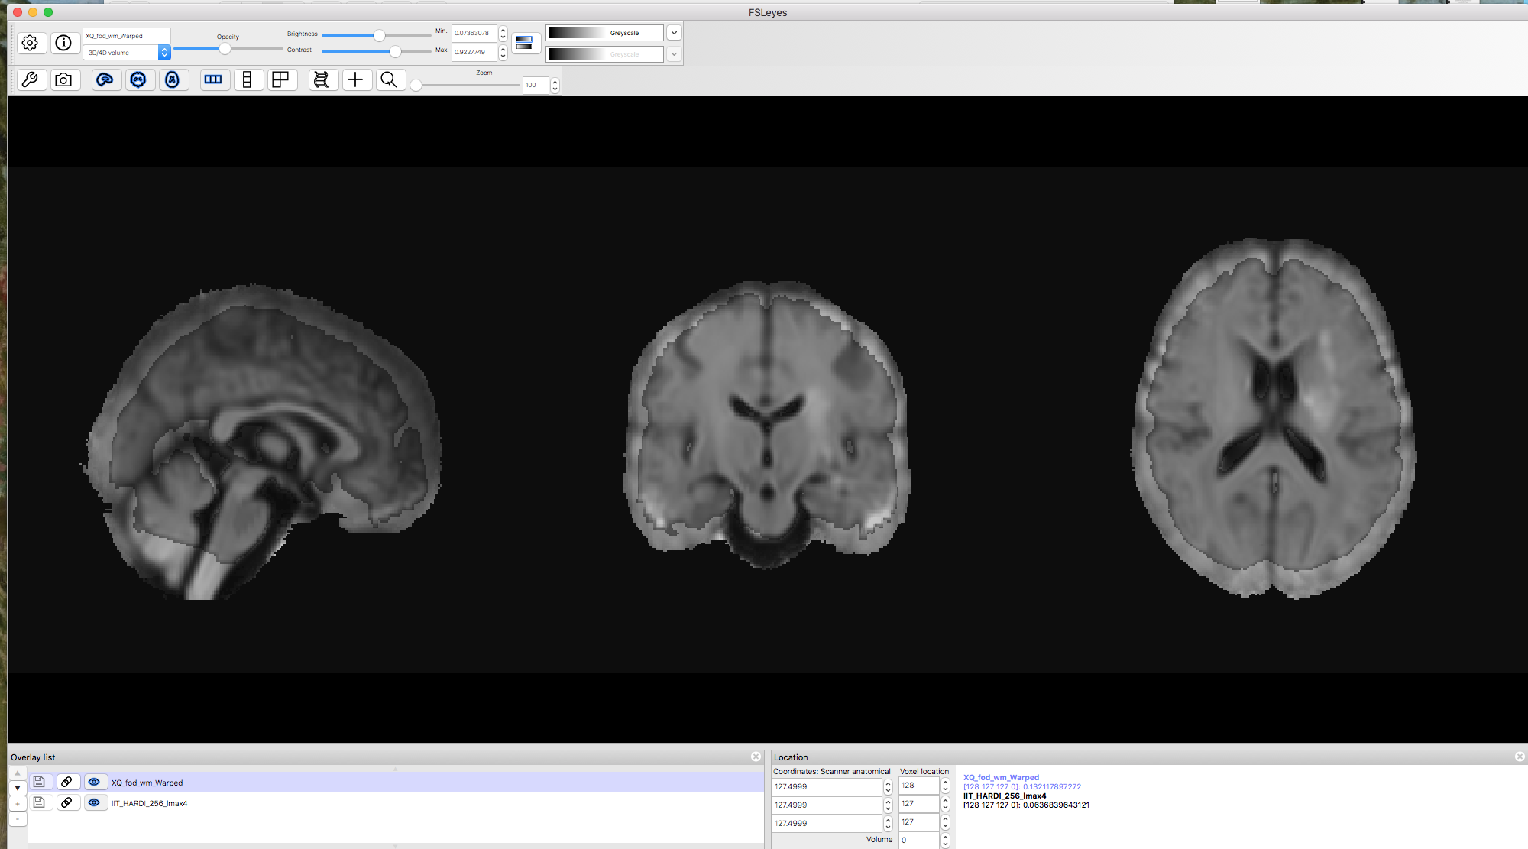
Task: Toggle the location cursor crosshair
Action: pyautogui.click(x=356, y=80)
